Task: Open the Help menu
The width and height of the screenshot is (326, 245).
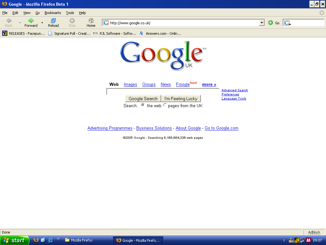Action: point(82,13)
